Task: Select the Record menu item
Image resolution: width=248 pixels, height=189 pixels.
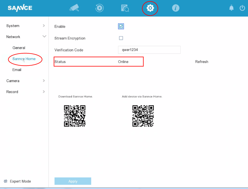Action: (x=12, y=92)
